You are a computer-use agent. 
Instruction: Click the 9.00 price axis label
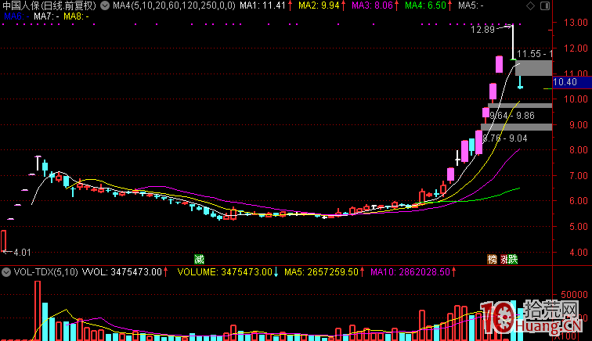[579, 124]
